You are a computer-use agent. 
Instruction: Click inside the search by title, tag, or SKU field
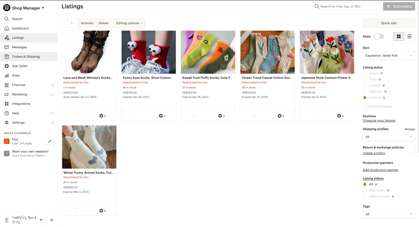(346, 6)
